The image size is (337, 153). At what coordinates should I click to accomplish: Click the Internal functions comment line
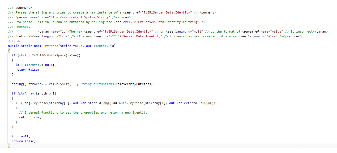pyautogui.click(x=83, y=112)
